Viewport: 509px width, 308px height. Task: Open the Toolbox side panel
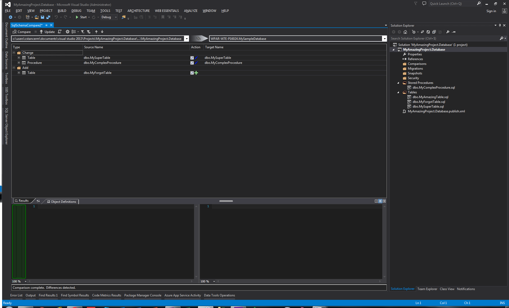[7, 78]
